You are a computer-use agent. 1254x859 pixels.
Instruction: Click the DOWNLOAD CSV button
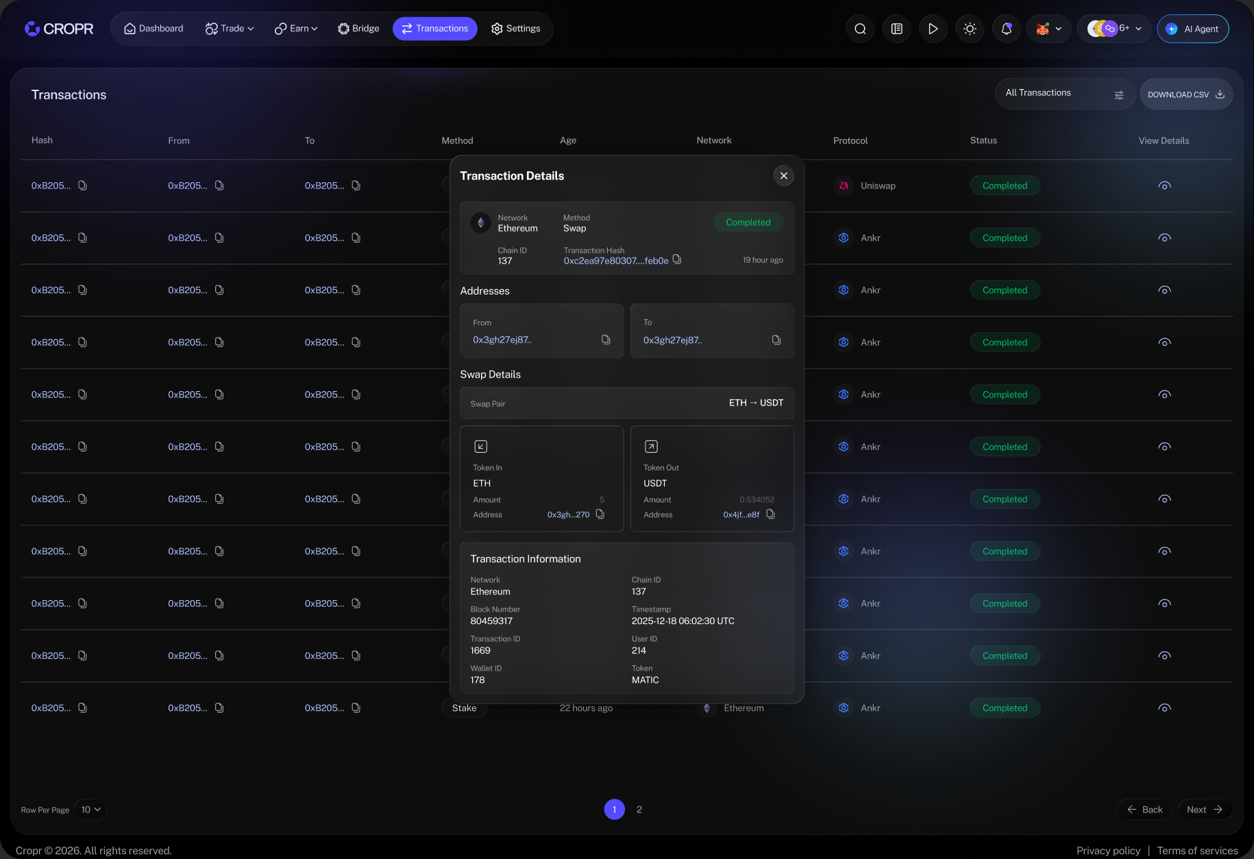[1186, 95]
